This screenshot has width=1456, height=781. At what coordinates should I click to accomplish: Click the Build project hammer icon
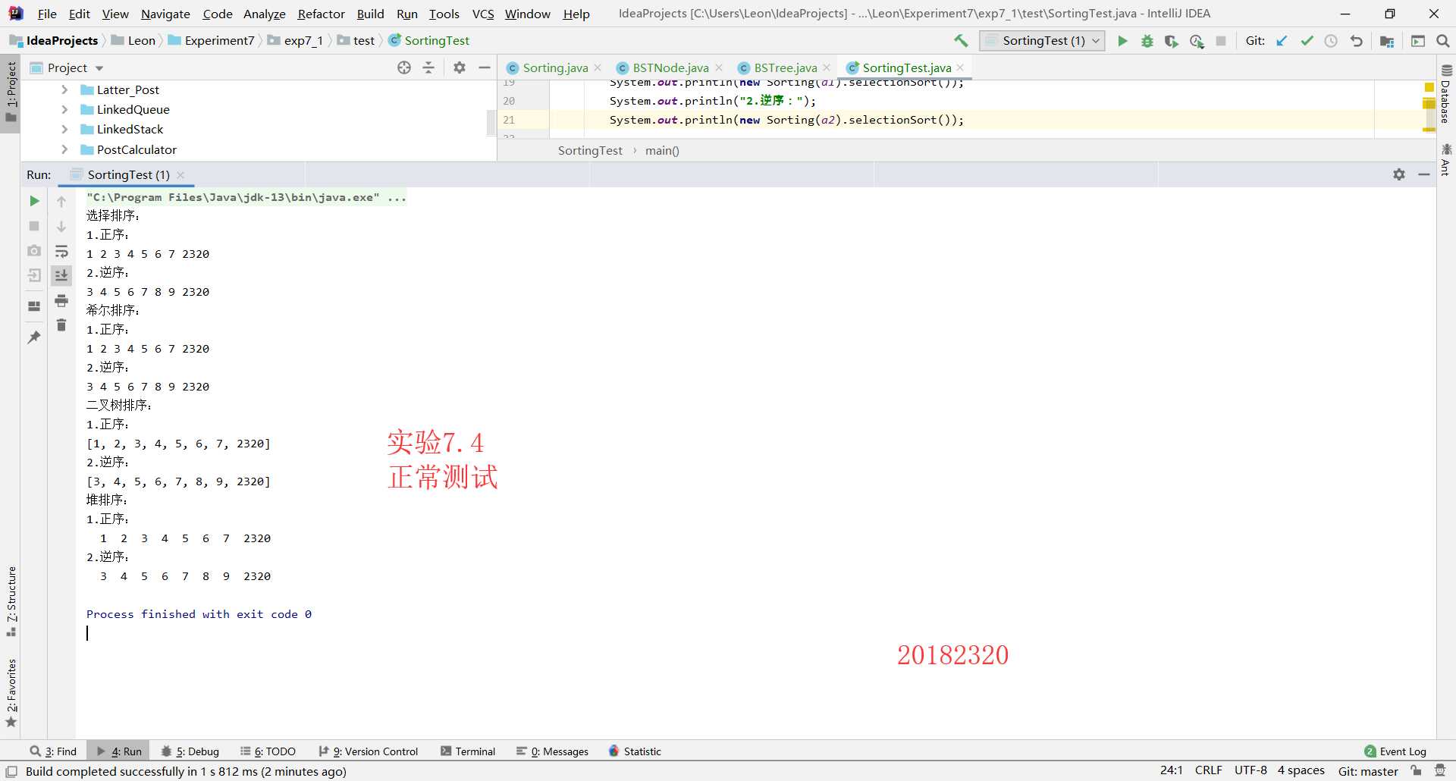[961, 41]
